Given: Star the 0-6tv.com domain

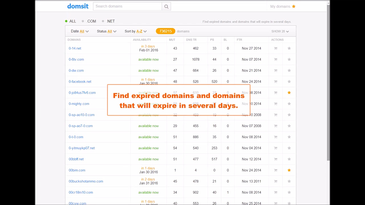Looking at the screenshot, I should (289, 60).
